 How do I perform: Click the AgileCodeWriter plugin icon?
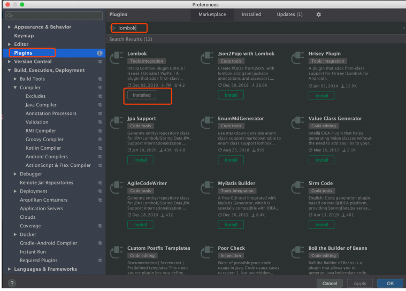pos(117,187)
